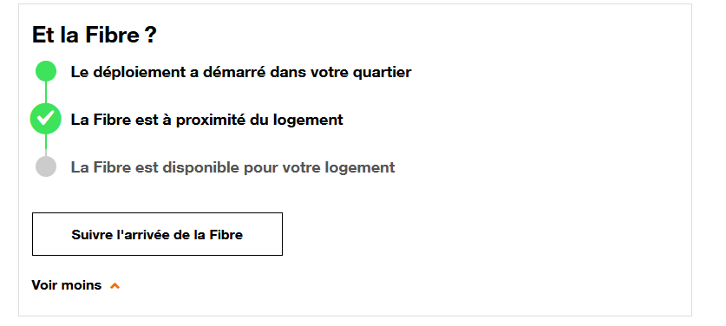Click the word "disponible" in the third step

click(x=201, y=167)
